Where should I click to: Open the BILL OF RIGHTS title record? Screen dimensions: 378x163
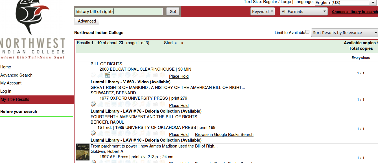point(106,64)
